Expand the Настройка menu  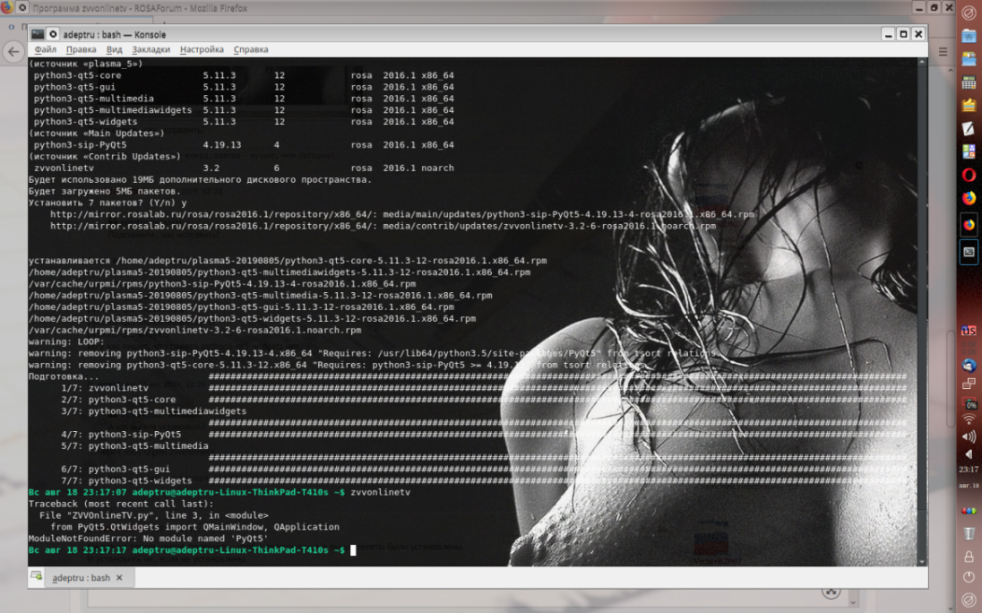202,49
